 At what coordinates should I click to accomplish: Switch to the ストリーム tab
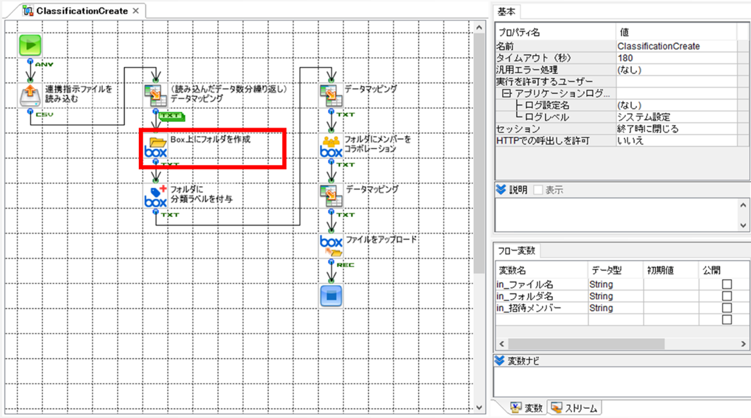(x=579, y=407)
